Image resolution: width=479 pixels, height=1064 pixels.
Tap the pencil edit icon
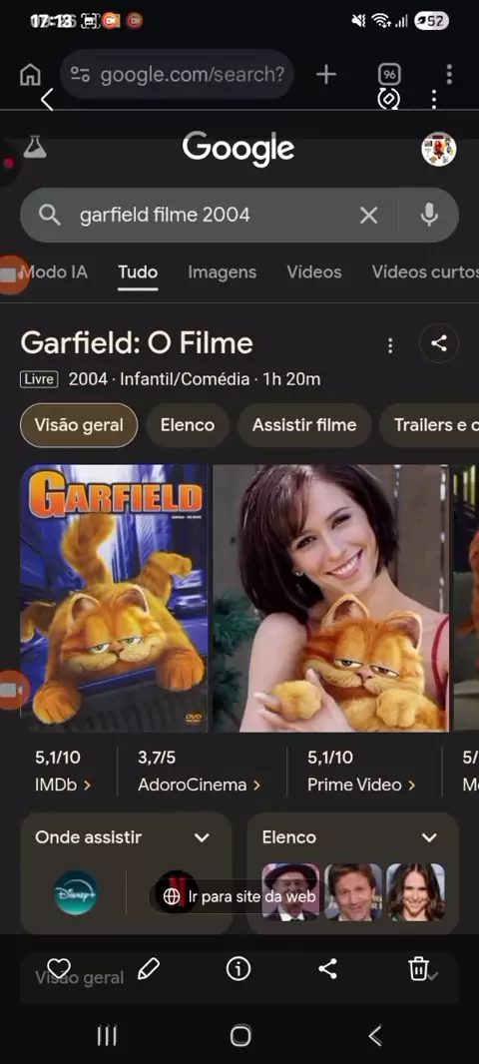pos(149,969)
